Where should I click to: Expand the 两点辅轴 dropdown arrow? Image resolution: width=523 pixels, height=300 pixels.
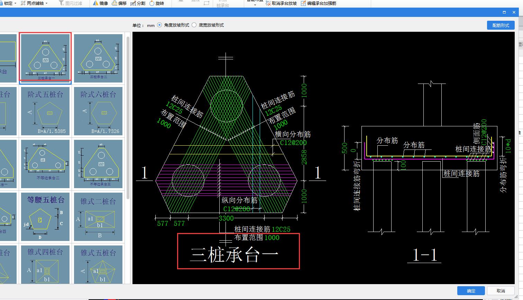pyautogui.click(x=47, y=3)
